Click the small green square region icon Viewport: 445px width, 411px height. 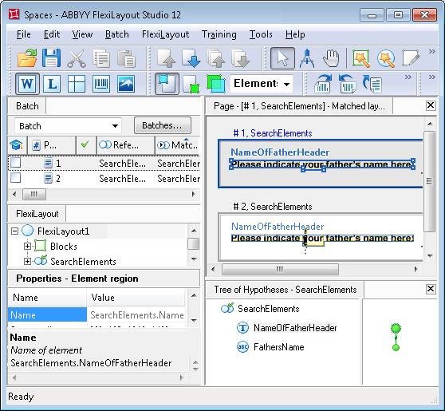[x=191, y=84]
